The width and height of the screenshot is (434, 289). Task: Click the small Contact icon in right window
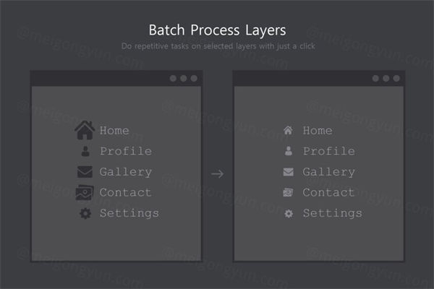288,193
